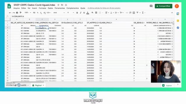Check cloud document status icon
The image size is (186, 104).
(66, 5)
